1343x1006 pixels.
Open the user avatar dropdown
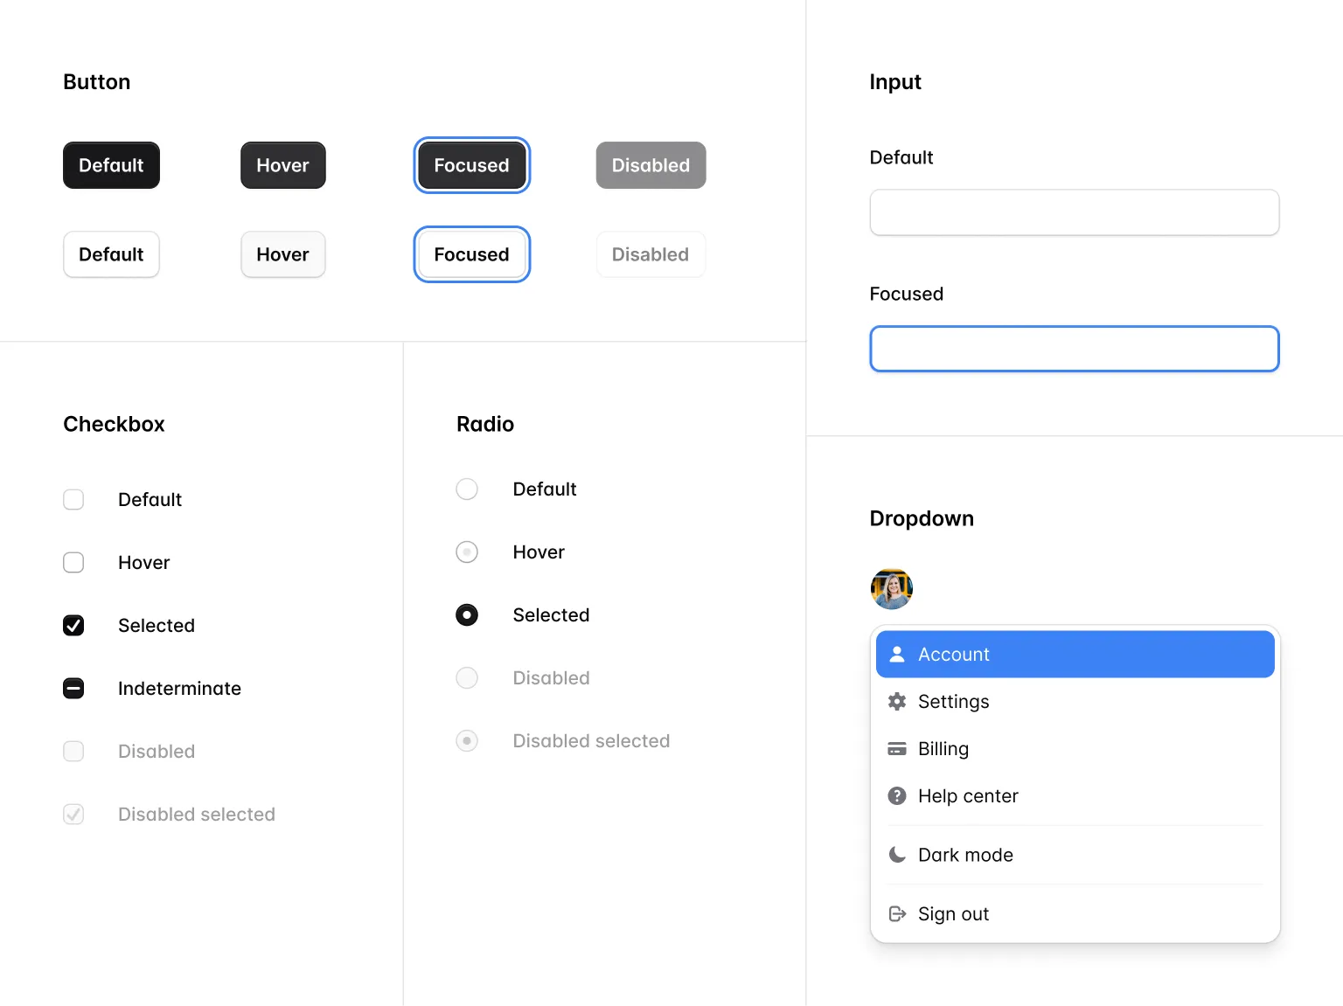[x=891, y=589]
